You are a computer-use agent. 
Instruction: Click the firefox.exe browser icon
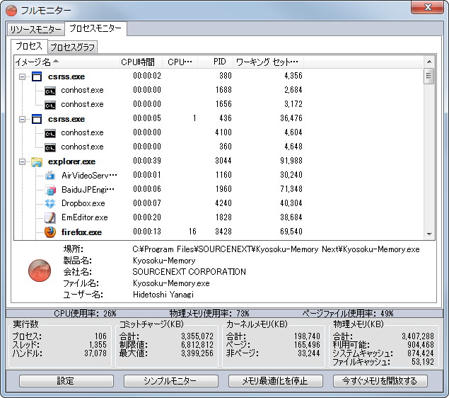[x=50, y=232]
